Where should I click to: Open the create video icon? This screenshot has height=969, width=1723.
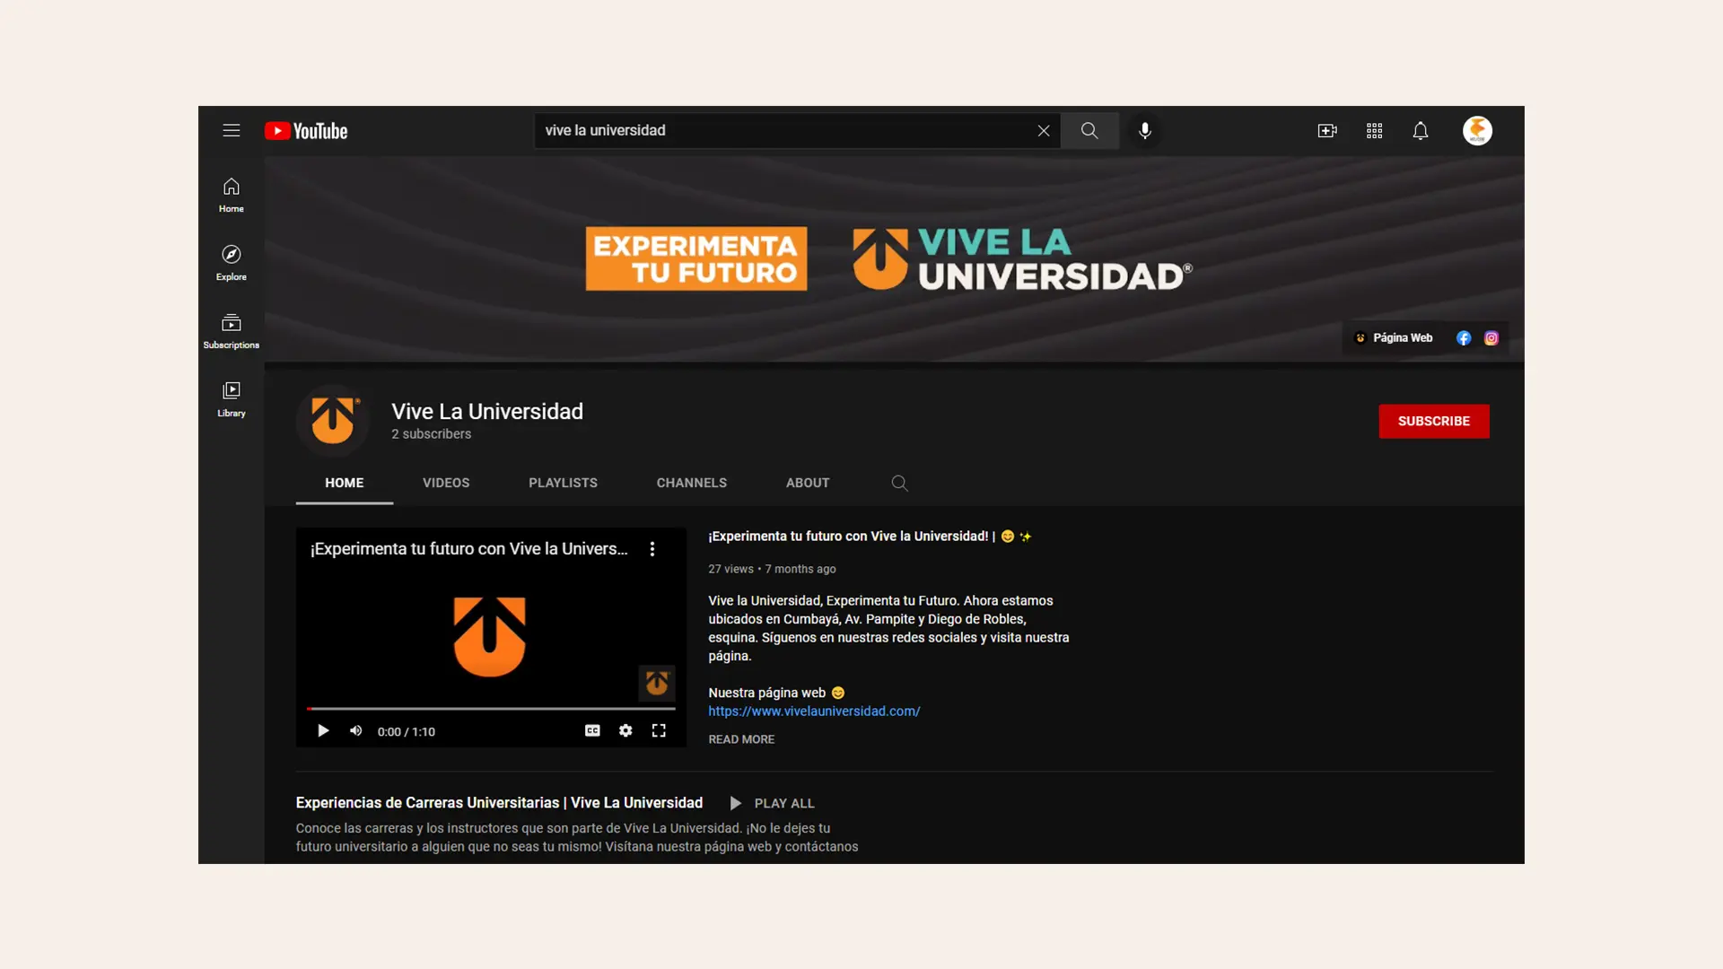click(1327, 131)
